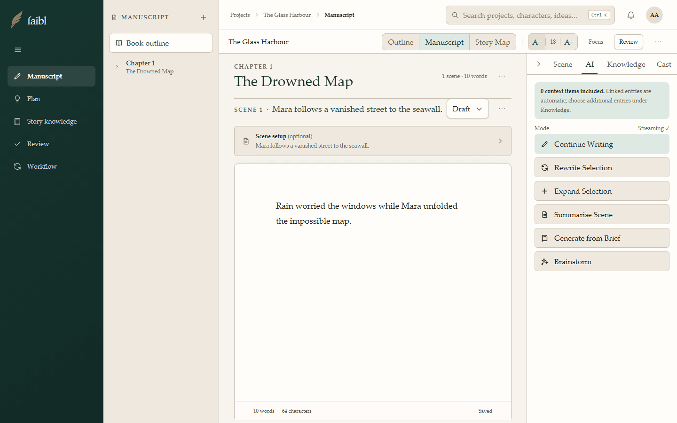Collapse the right panel chevron
Image resolution: width=677 pixels, height=423 pixels.
click(x=538, y=64)
